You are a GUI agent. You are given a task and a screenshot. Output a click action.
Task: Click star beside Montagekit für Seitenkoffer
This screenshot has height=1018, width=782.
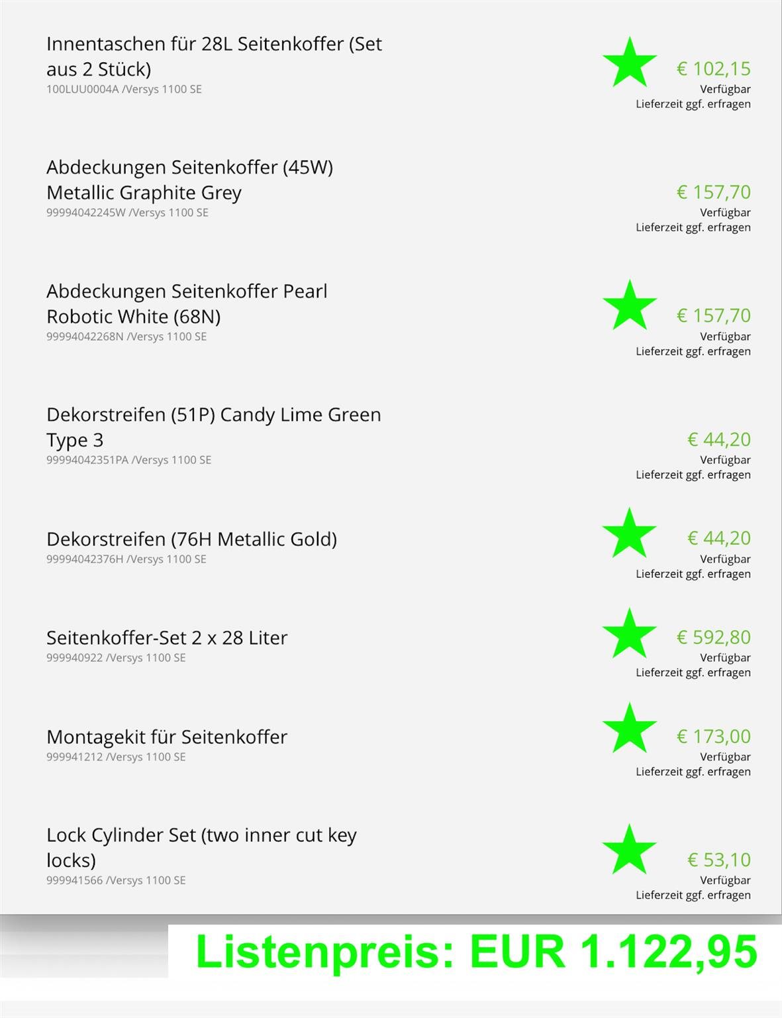629,728
